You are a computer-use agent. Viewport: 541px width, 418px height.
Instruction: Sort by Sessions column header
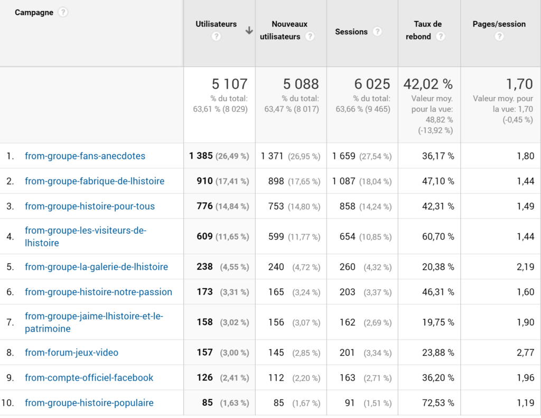pos(351,32)
